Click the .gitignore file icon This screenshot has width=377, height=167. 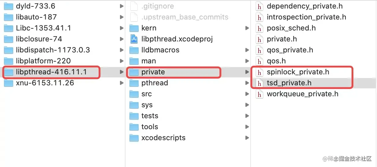[x=134, y=6]
